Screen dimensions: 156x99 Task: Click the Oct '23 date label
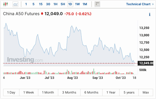coord(121,78)
